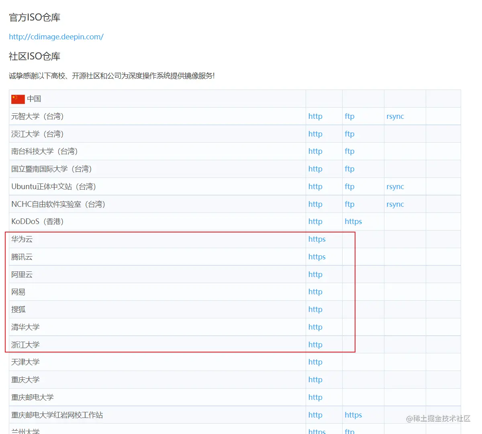482x434 pixels.
Task: Open http link for KoDDoS（香港）
Action: tap(315, 222)
